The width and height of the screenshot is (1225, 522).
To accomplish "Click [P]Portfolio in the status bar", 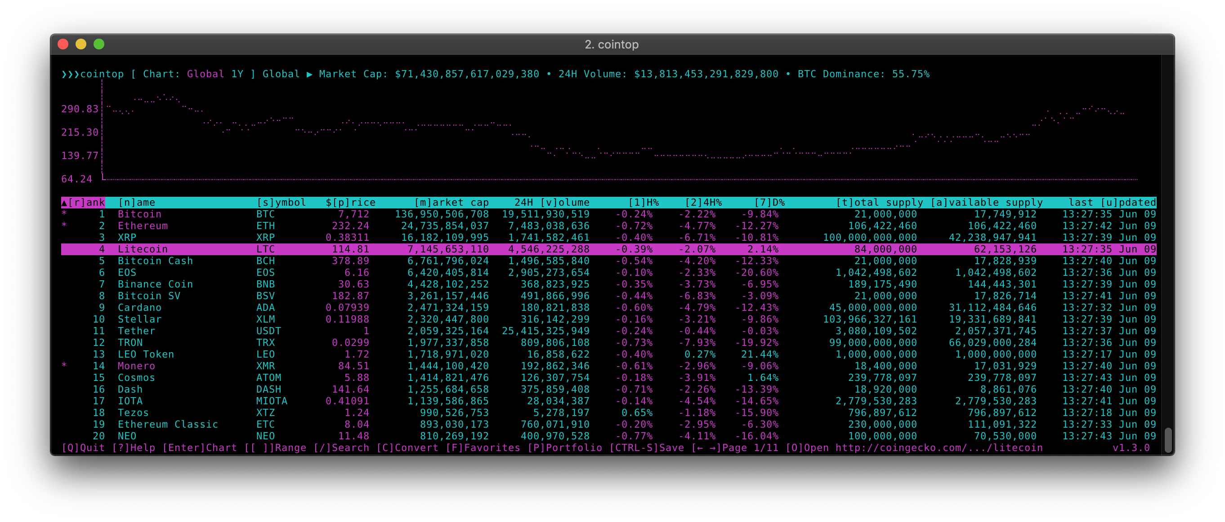I will click(564, 448).
